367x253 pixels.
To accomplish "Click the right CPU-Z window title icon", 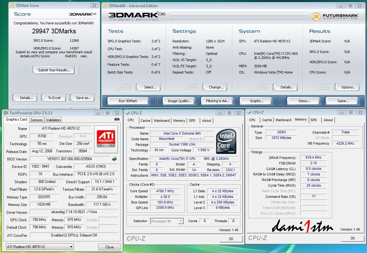I will (x=249, y=112).
